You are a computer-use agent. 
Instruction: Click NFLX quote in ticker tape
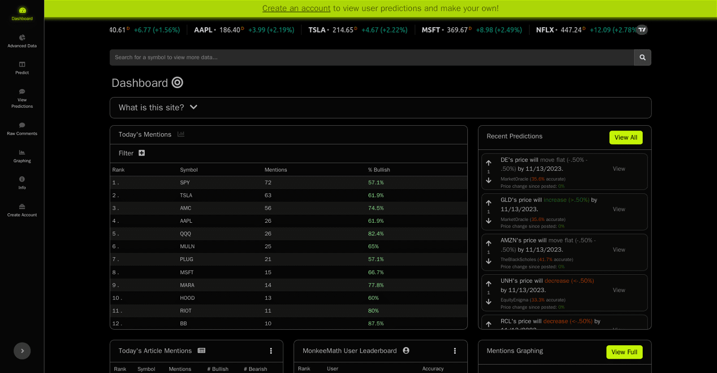click(x=586, y=30)
